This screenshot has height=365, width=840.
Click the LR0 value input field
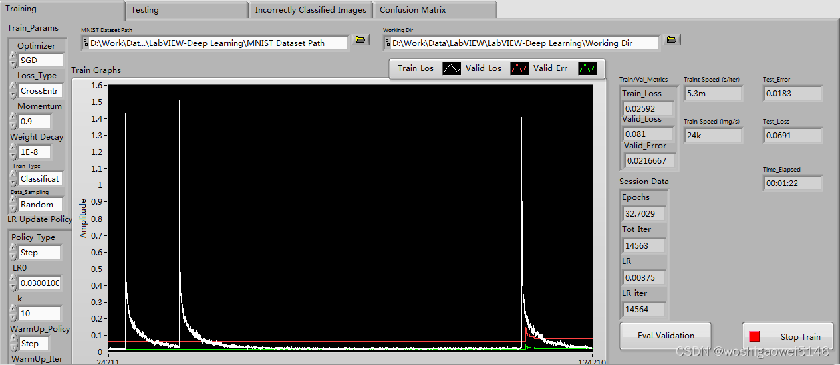(x=39, y=283)
